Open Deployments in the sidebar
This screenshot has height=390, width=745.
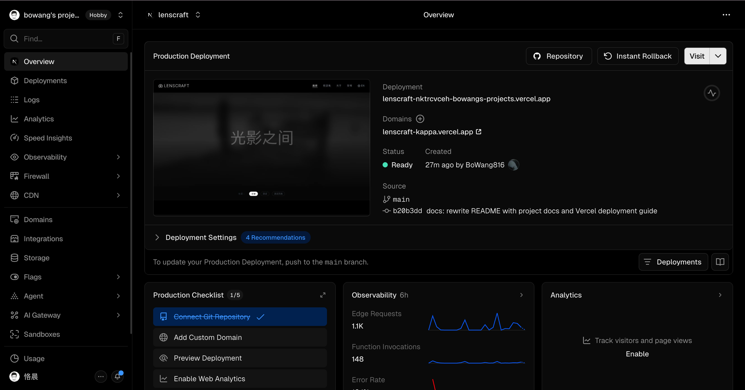pos(45,81)
